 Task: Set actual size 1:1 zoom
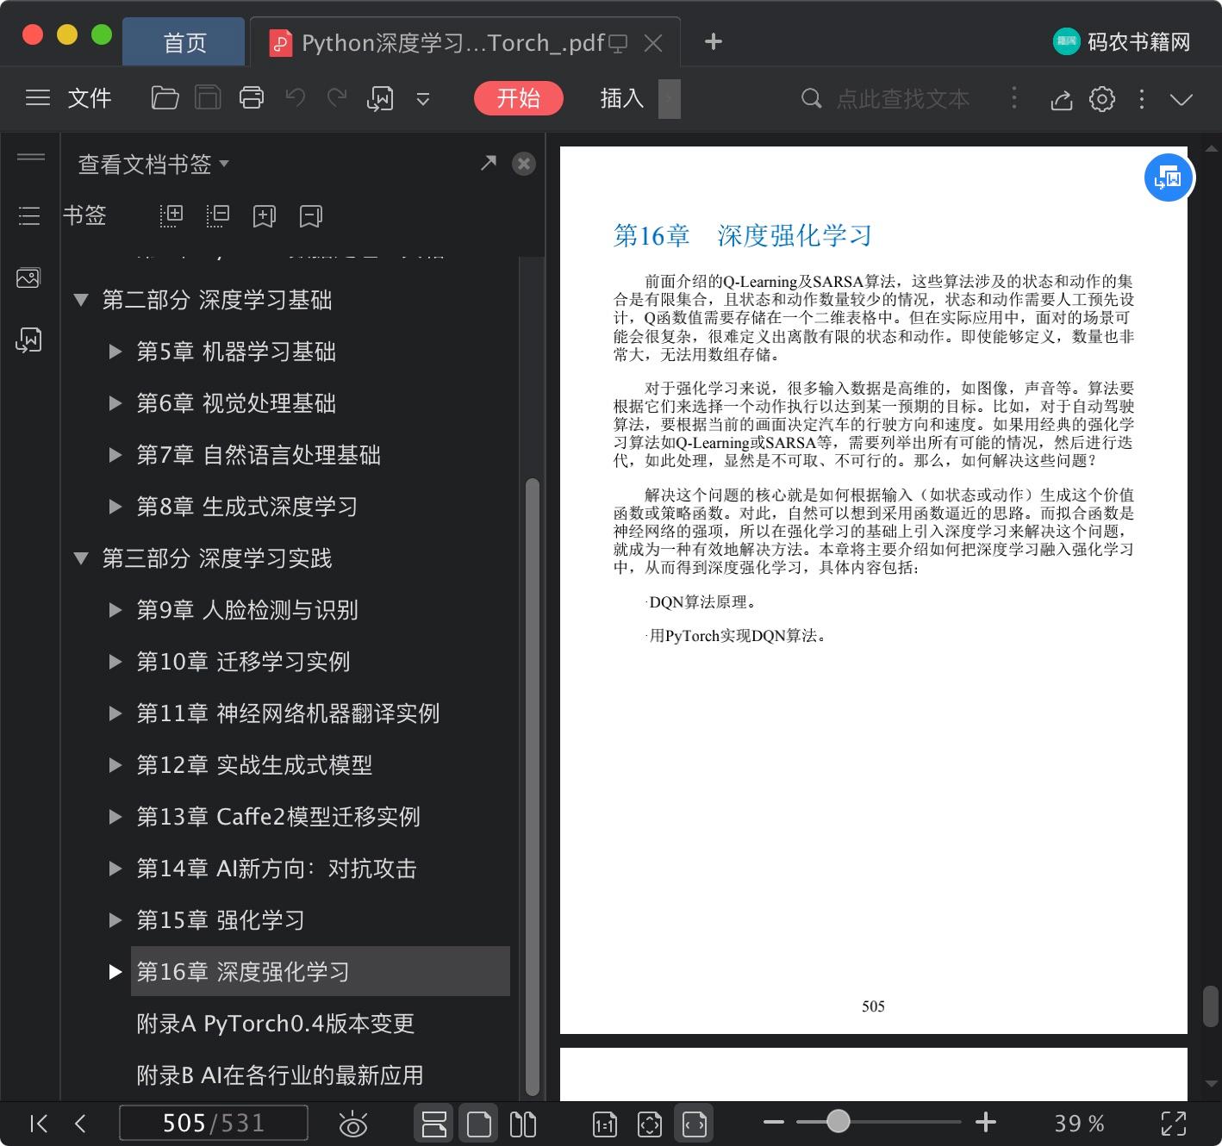click(605, 1124)
